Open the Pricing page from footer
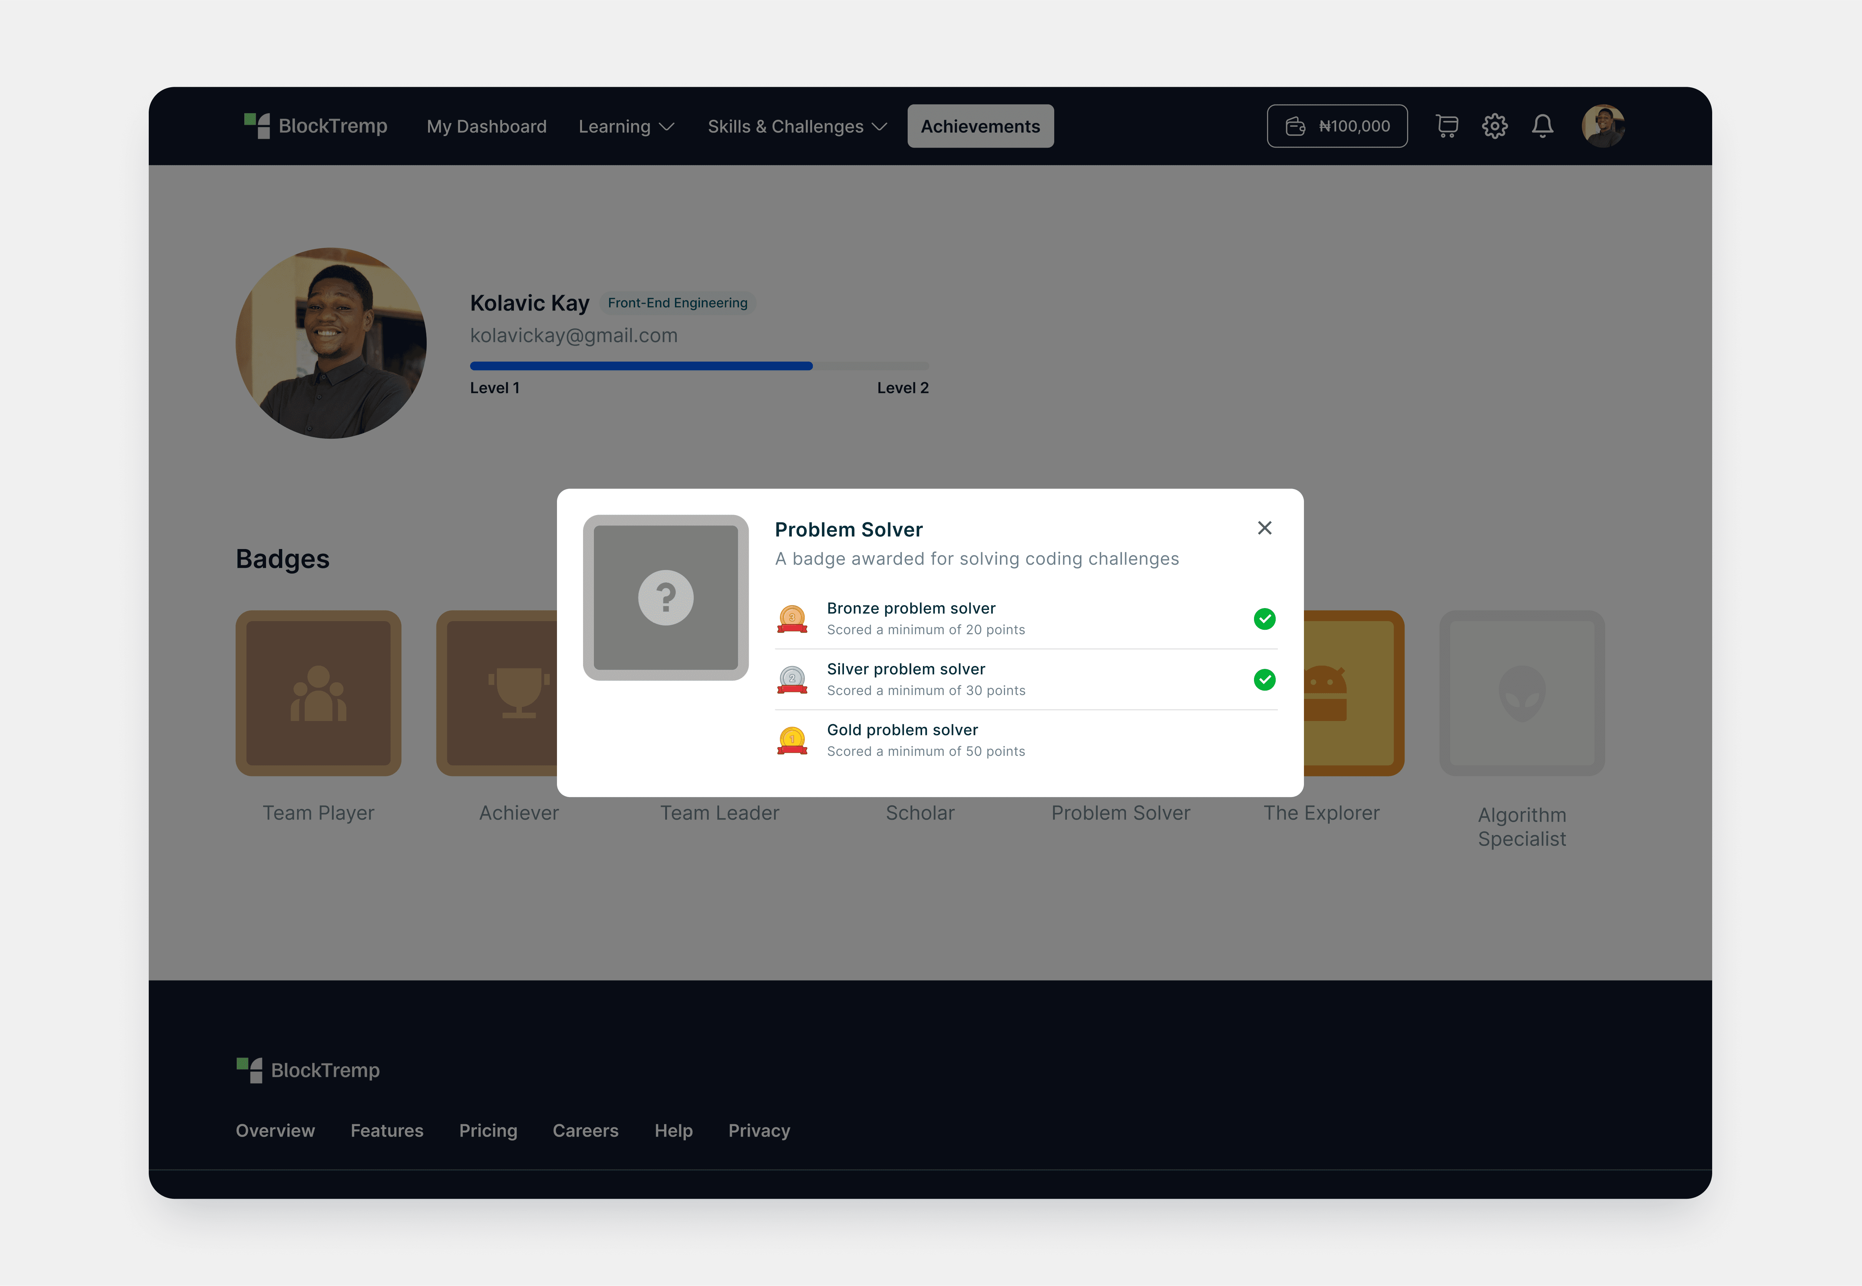The width and height of the screenshot is (1862, 1286). click(x=488, y=1130)
